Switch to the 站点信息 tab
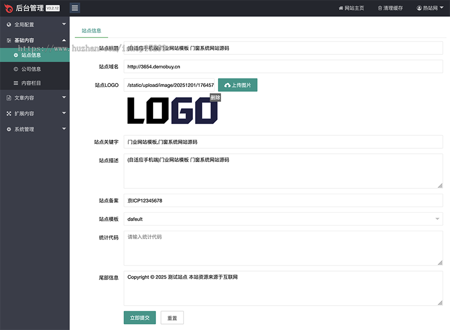 (x=91, y=30)
